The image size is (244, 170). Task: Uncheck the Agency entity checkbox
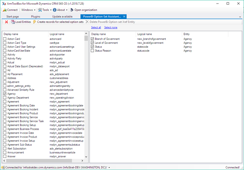tap(5, 94)
